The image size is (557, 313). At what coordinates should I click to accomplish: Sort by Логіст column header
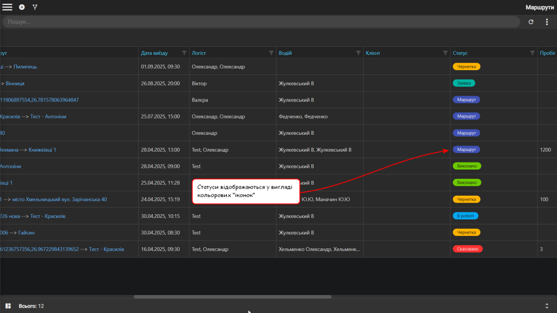(199, 53)
